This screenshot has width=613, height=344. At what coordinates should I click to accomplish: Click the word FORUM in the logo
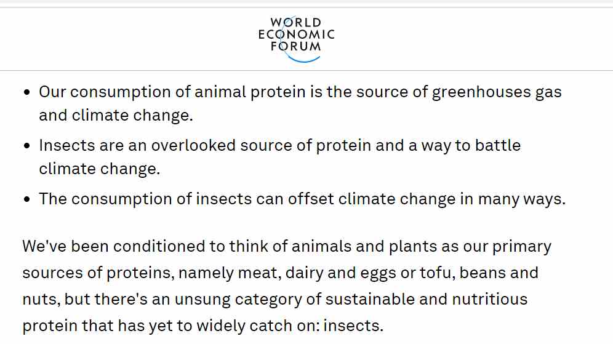[x=296, y=46]
